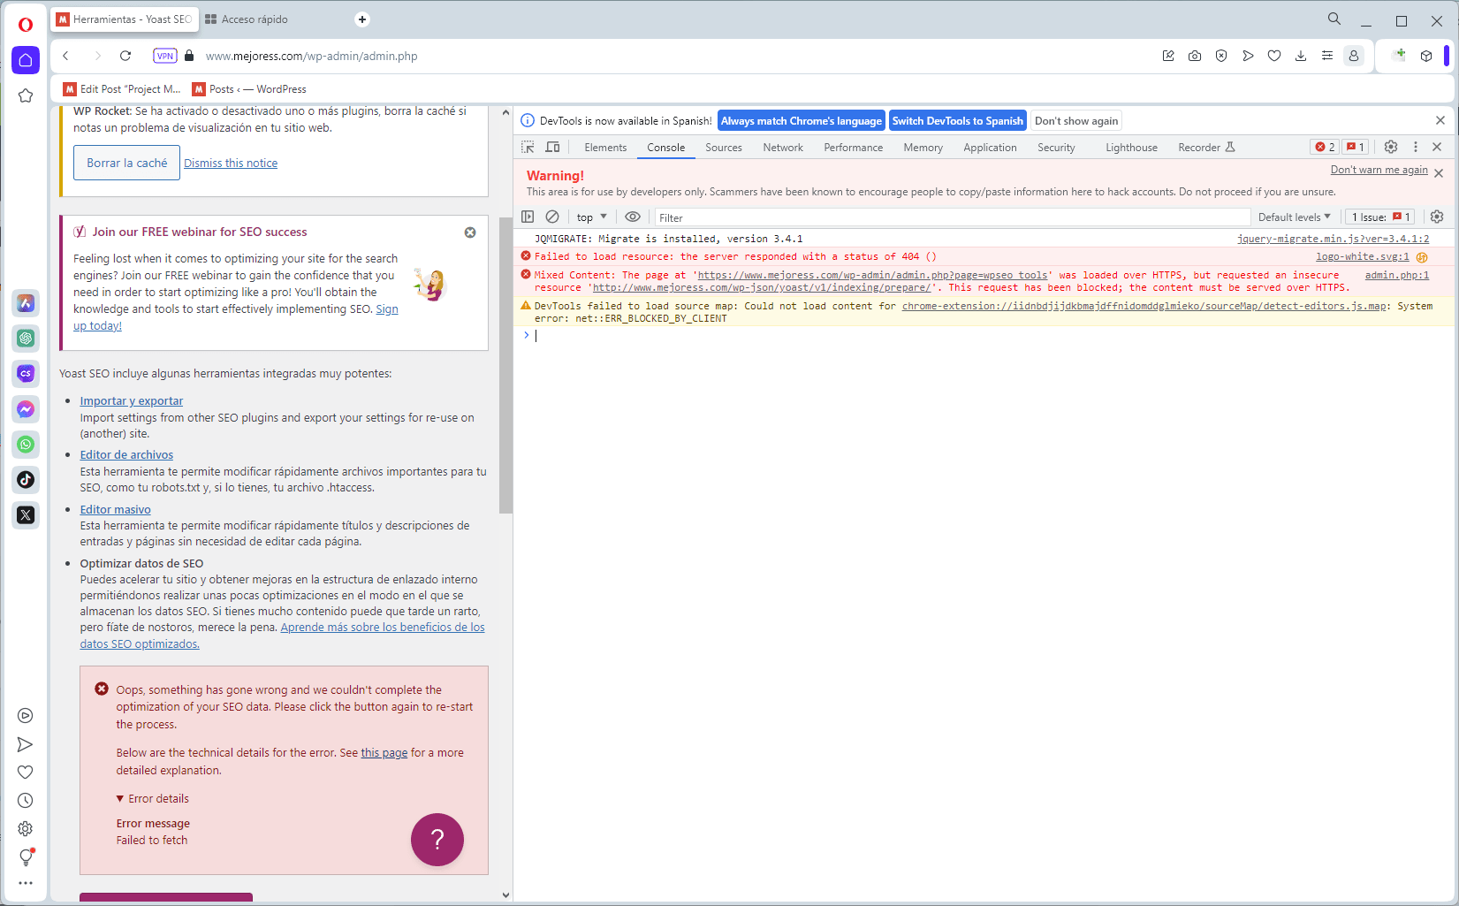Open the Recorder tab
Screen dimensions: 1459x906
[1206, 148]
